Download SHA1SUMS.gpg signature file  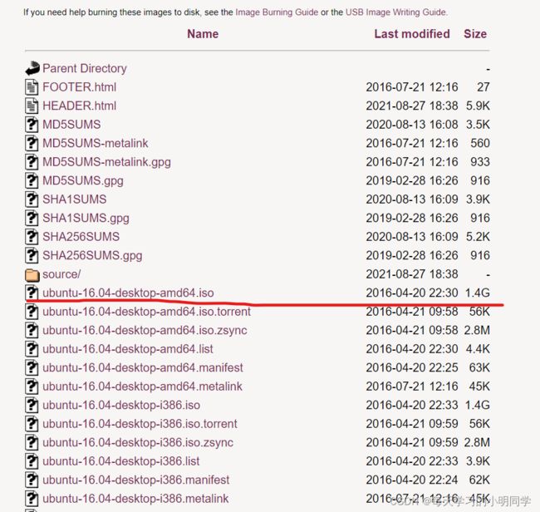click(86, 218)
